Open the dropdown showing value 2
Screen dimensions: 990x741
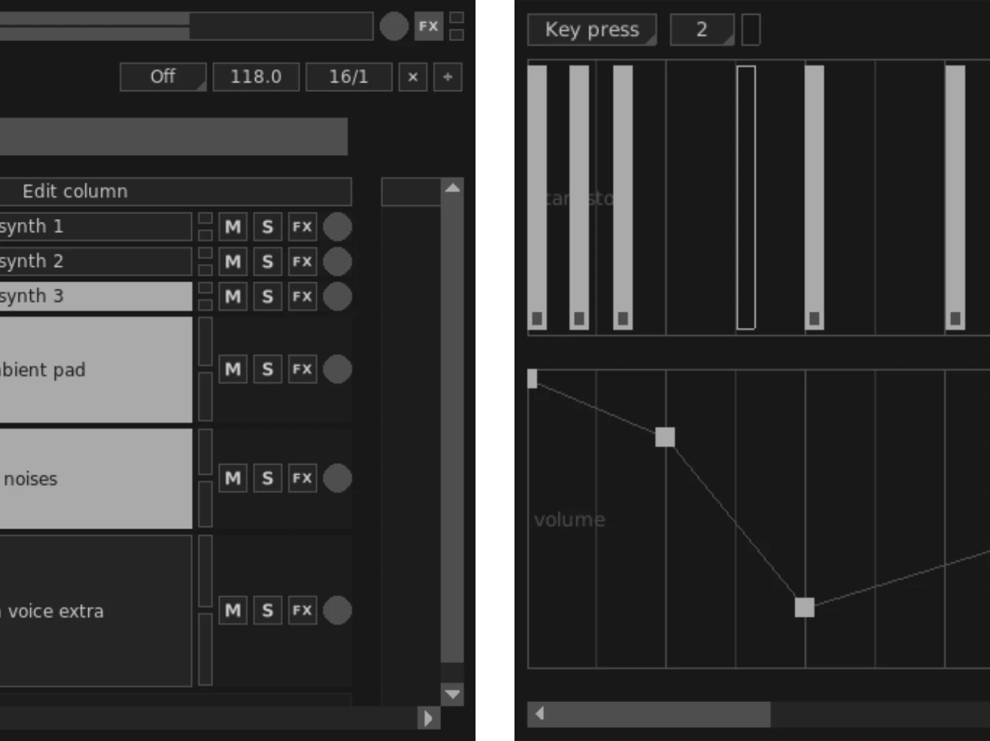click(x=702, y=29)
